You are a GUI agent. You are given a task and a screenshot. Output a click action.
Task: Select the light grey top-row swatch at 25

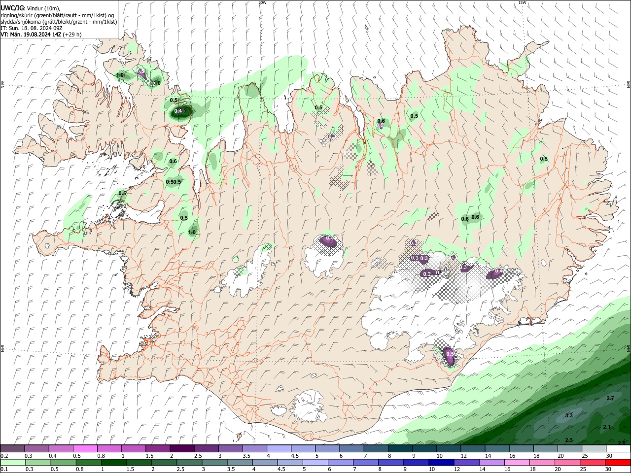pyautogui.click(x=595, y=449)
